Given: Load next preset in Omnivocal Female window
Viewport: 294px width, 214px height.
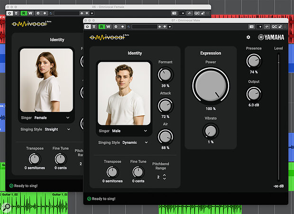Looking at the screenshot, I should [87, 13].
